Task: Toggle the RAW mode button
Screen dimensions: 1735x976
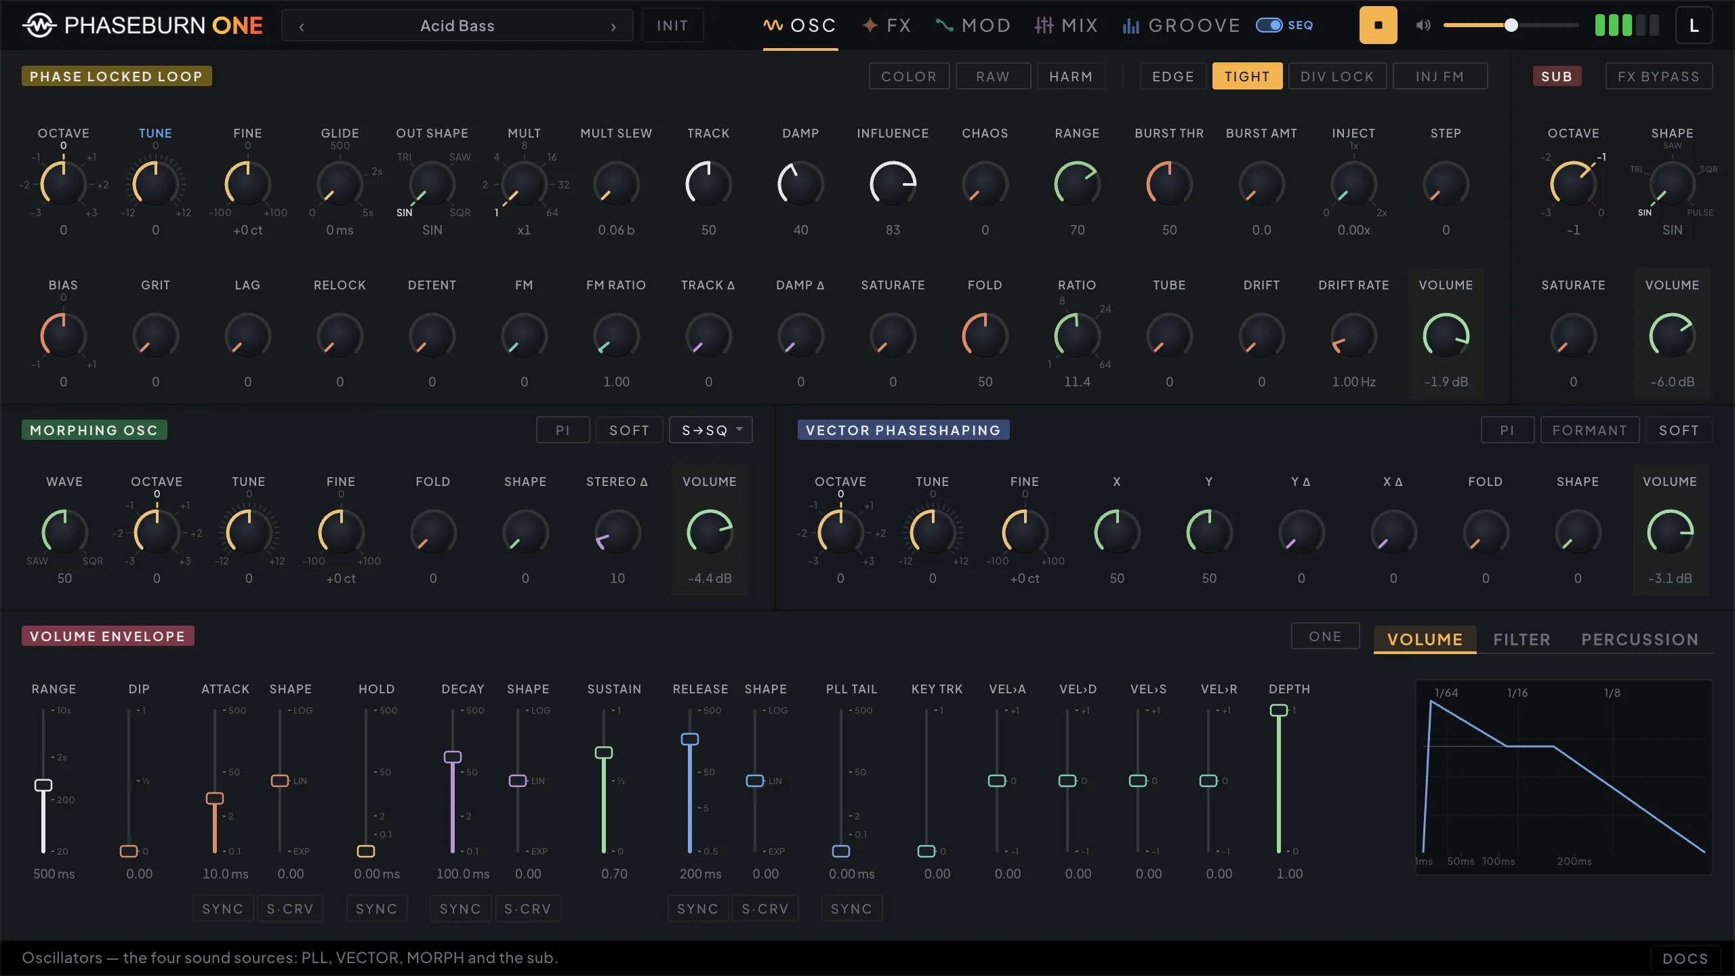Action: coord(993,77)
